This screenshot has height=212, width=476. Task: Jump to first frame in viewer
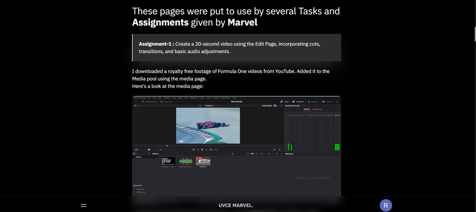click(193, 150)
